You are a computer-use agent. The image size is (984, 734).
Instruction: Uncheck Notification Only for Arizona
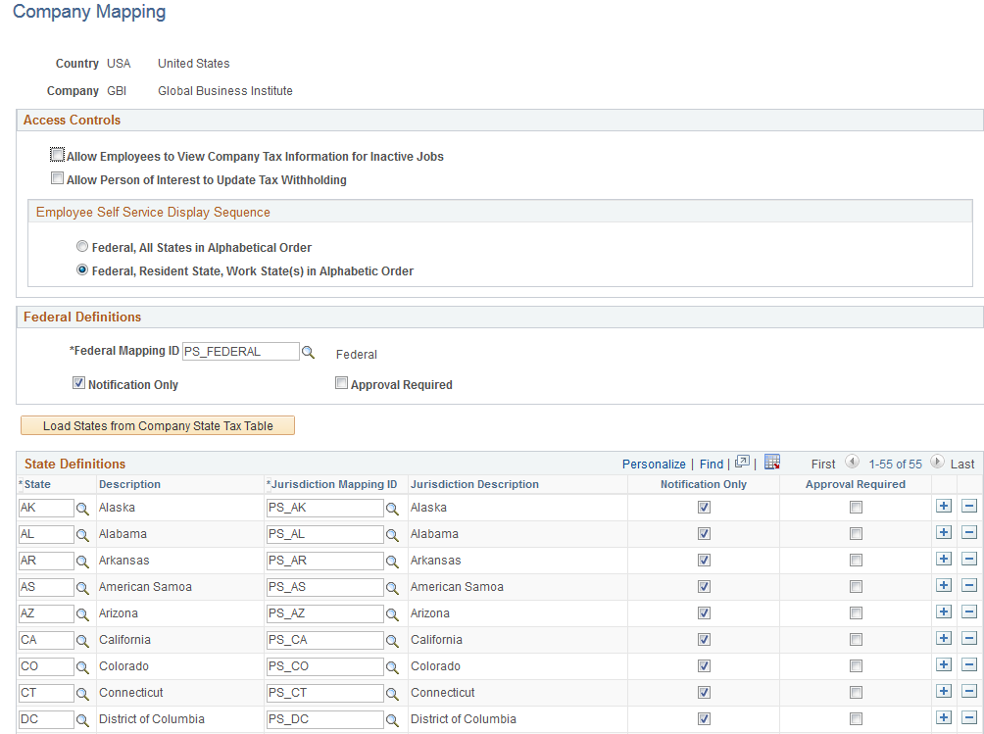[704, 612]
